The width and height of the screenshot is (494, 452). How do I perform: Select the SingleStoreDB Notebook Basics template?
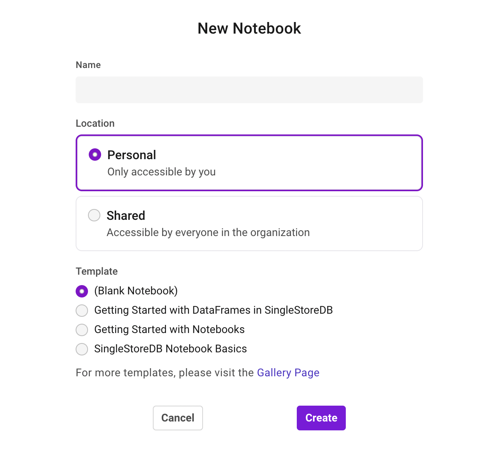pyautogui.click(x=82, y=349)
